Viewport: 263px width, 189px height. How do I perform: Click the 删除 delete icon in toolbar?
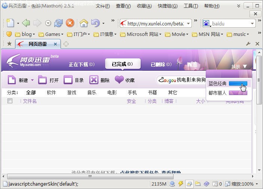tap(94, 80)
